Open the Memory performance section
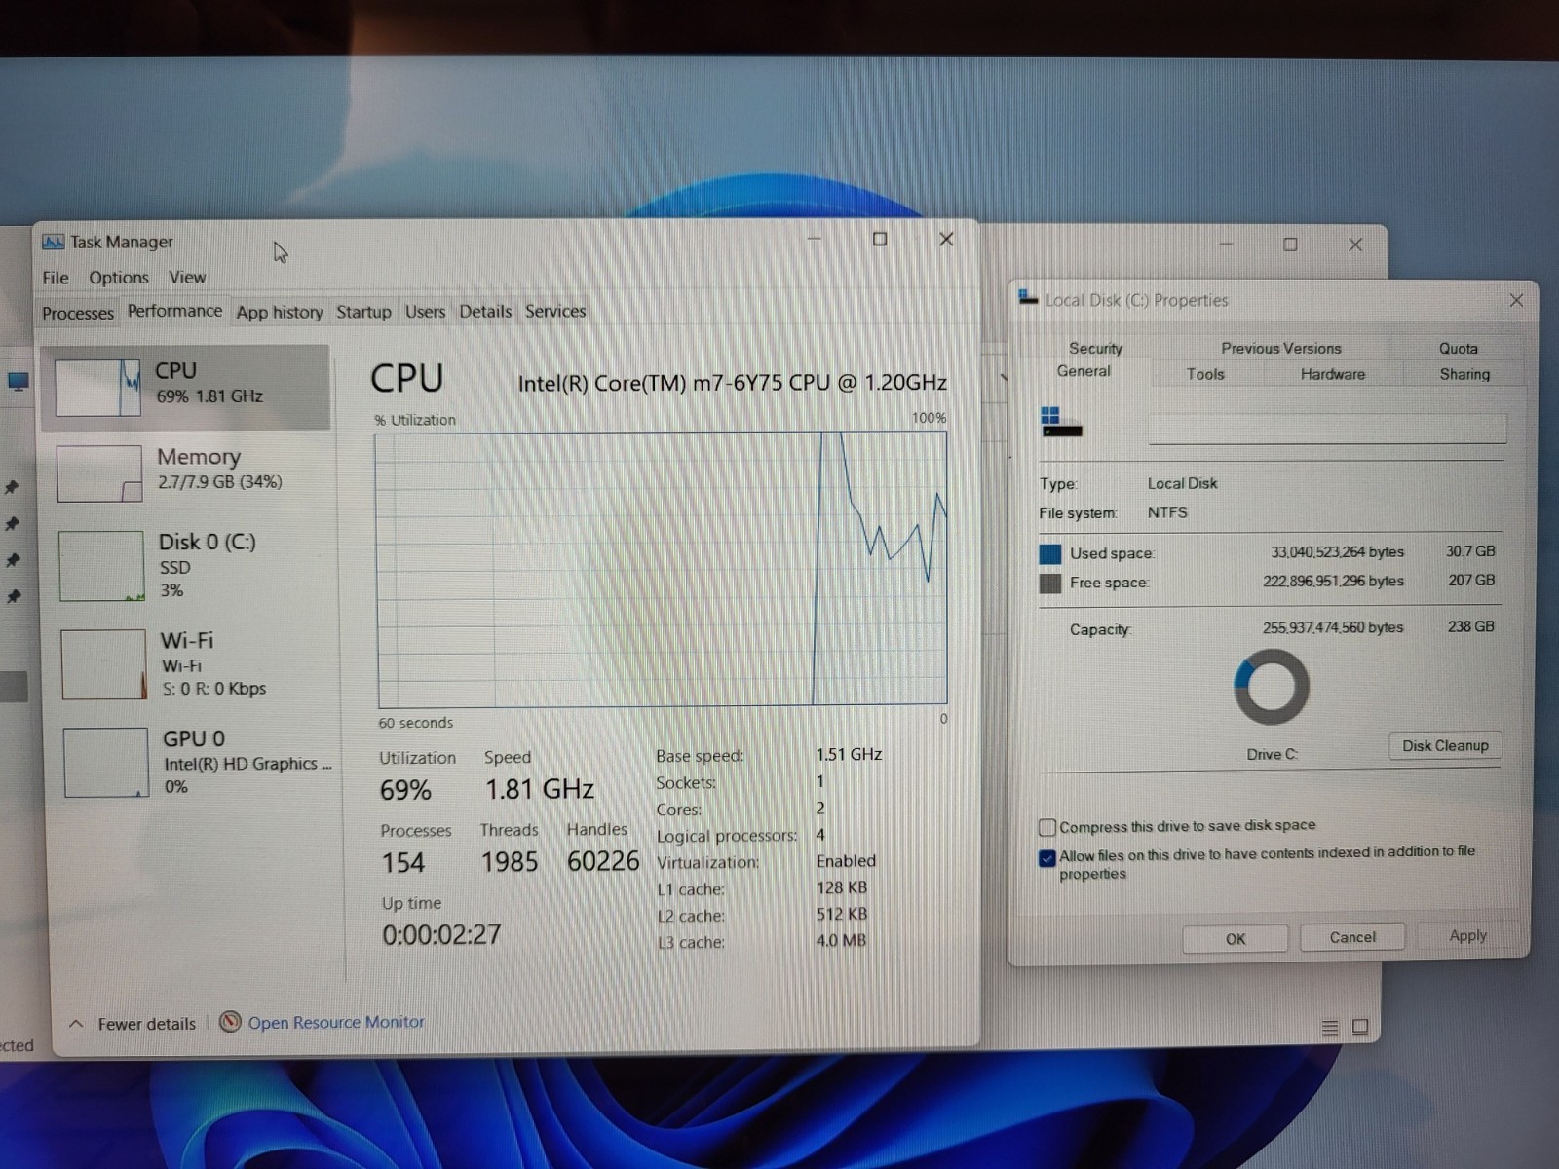This screenshot has width=1559, height=1169. (187, 471)
